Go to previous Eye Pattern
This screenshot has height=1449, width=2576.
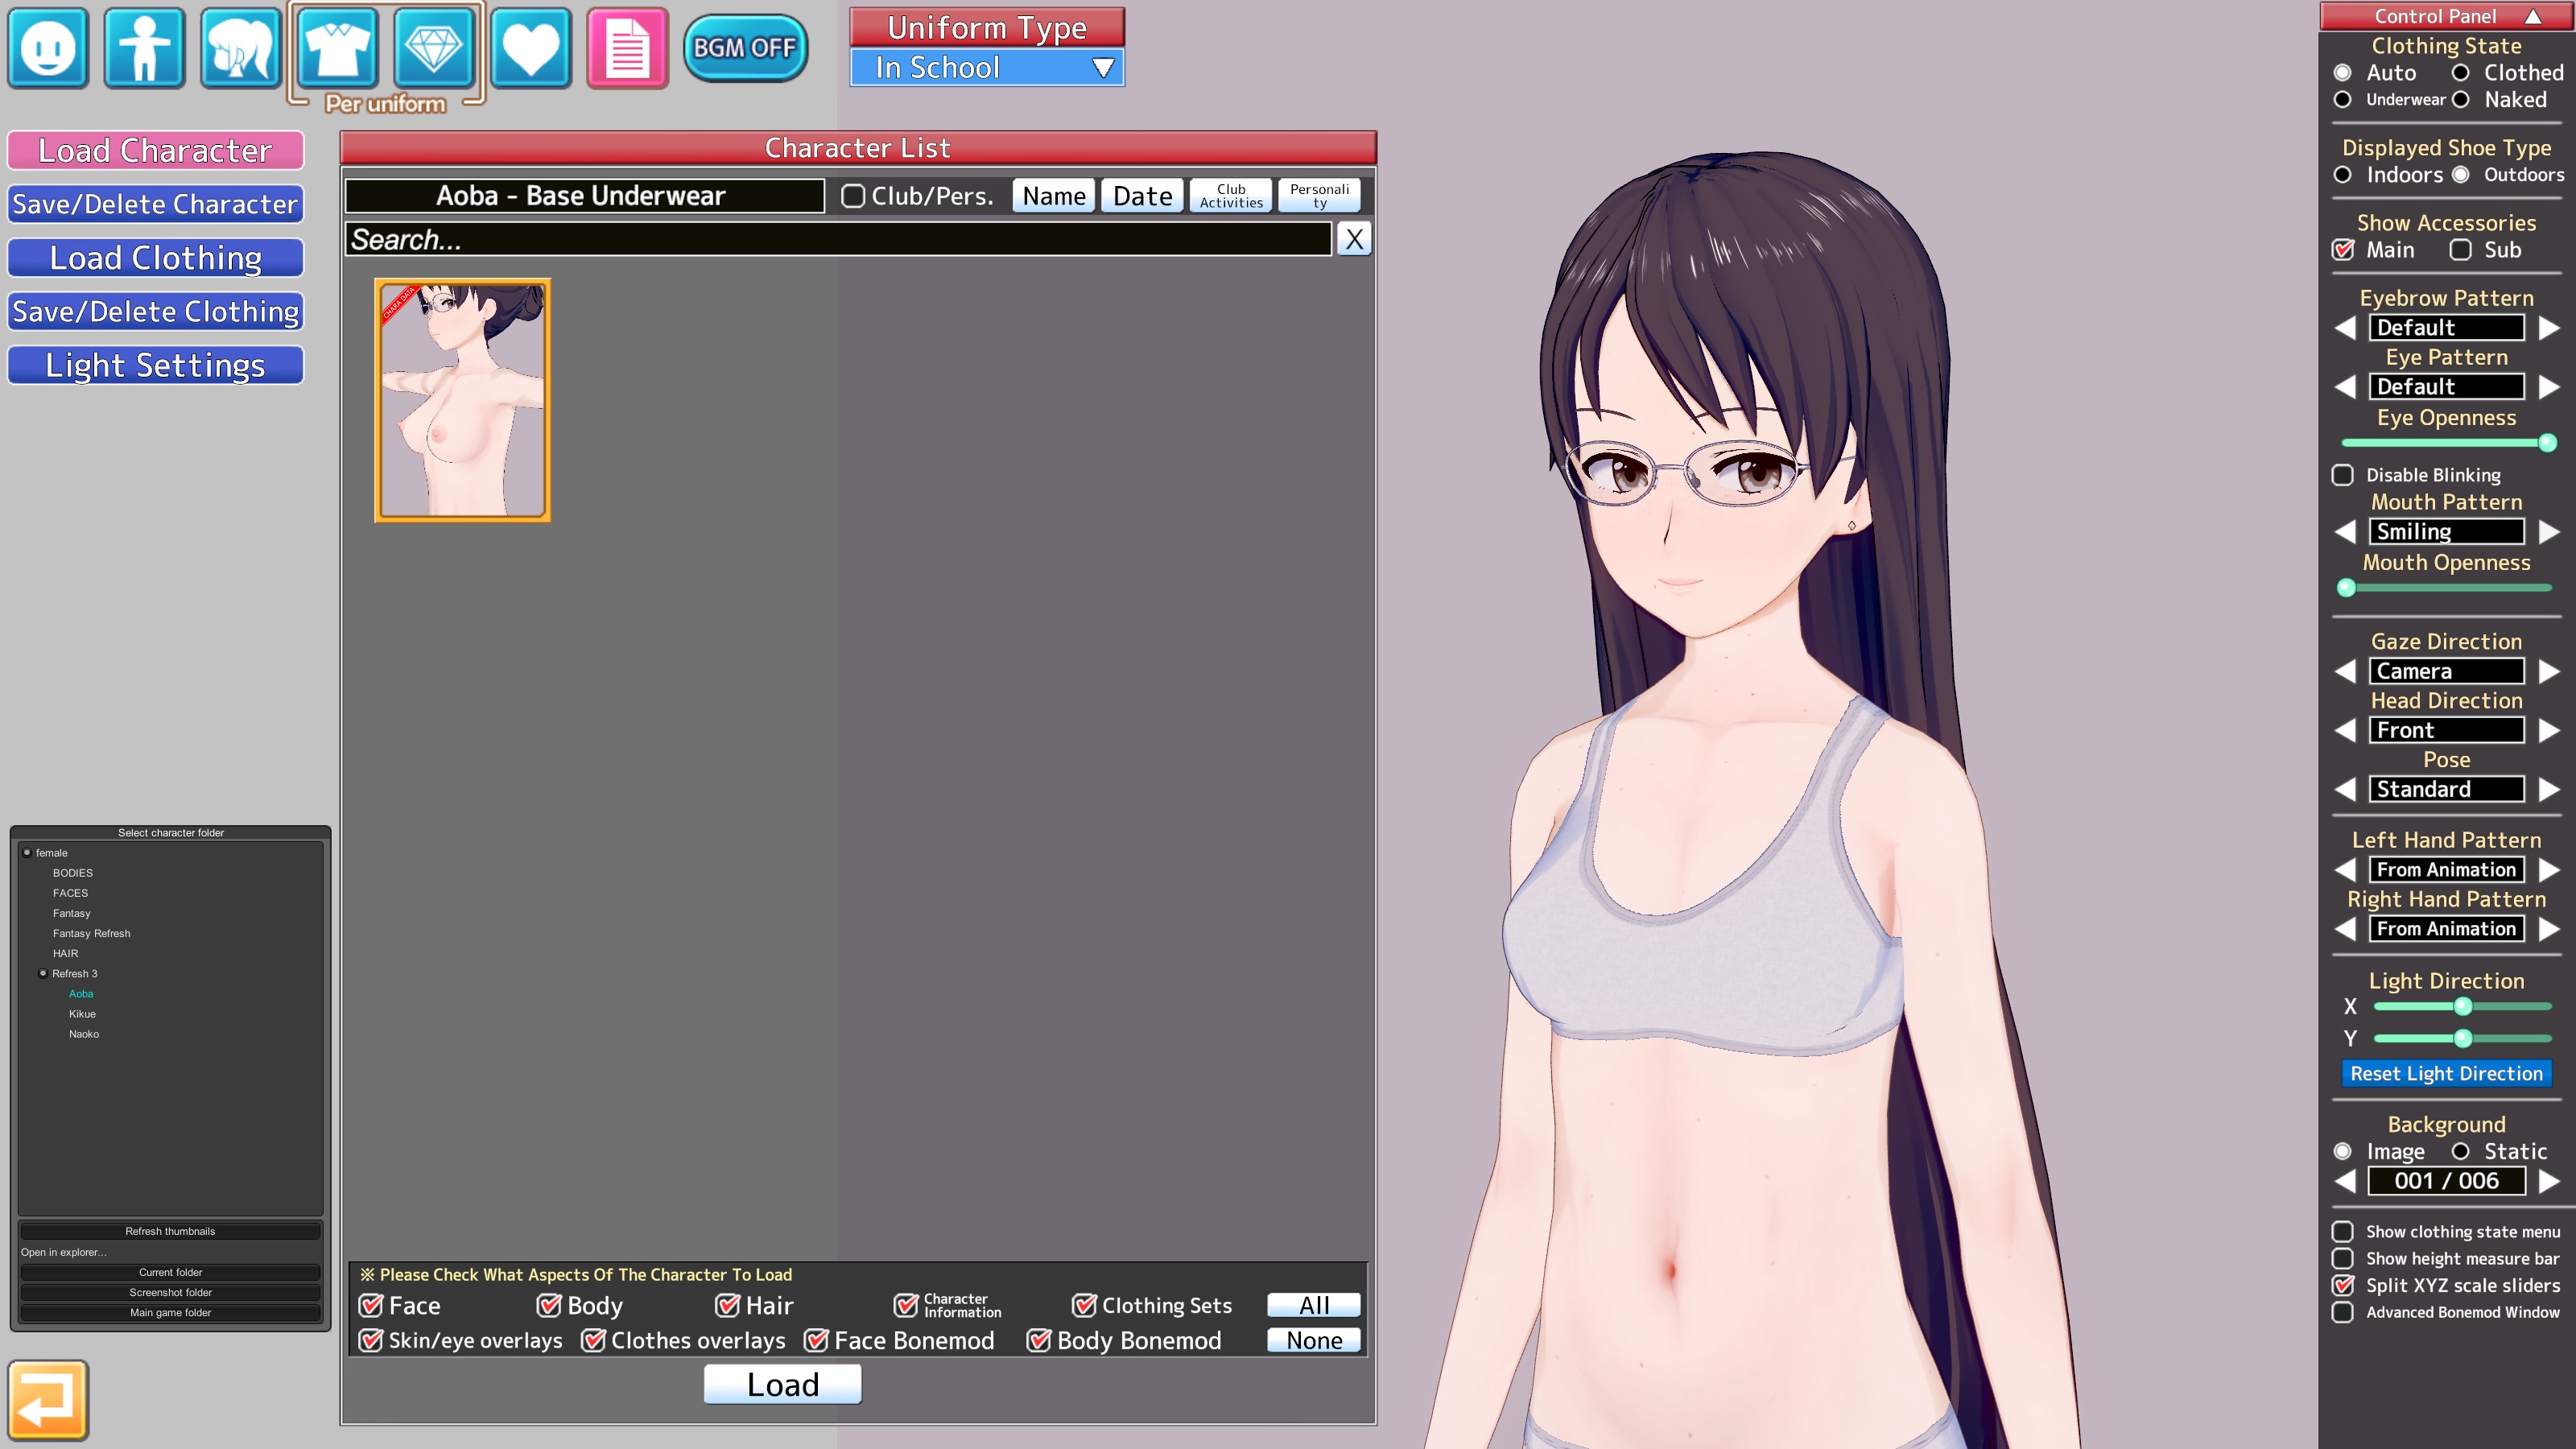(x=2345, y=387)
